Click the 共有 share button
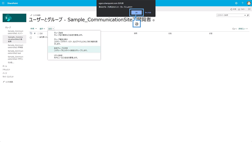This screenshot has height=142, width=252. click(x=233, y=9)
